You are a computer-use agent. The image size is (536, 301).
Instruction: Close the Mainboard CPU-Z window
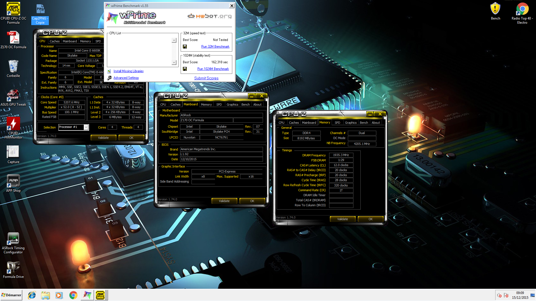click(262, 96)
